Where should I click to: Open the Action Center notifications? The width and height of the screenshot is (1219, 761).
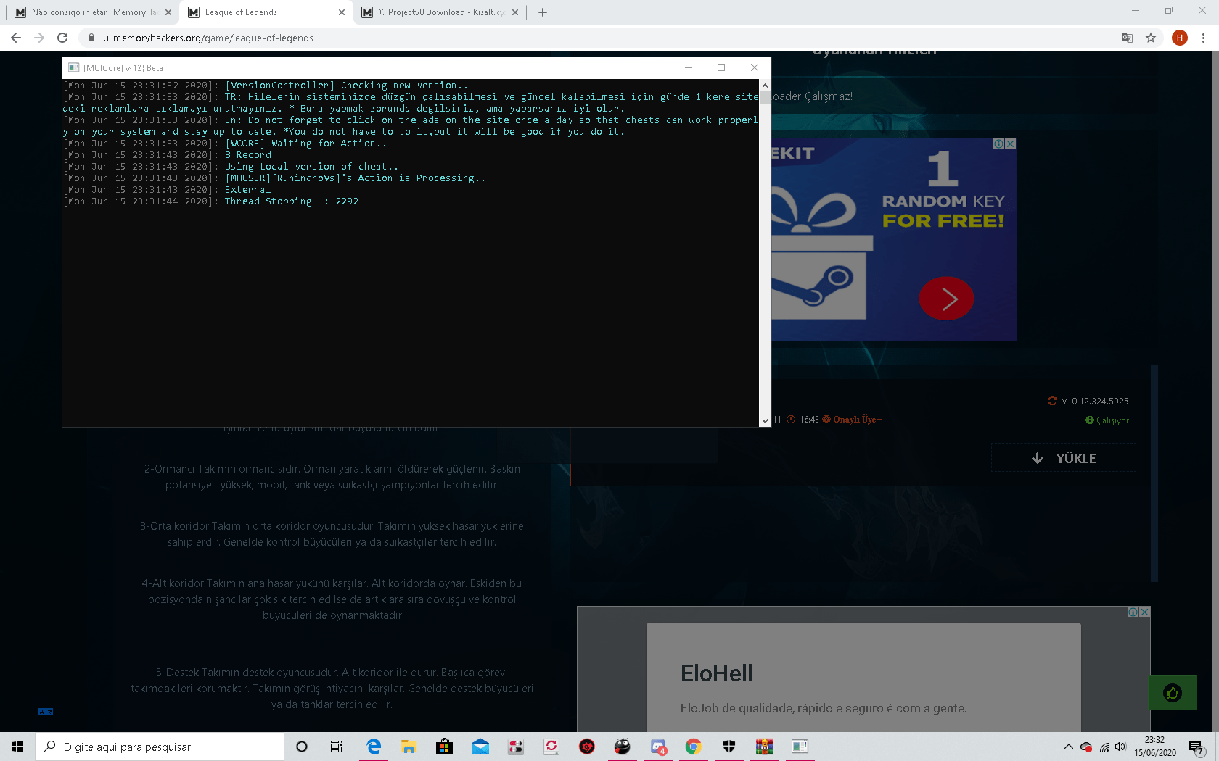pyautogui.click(x=1197, y=747)
